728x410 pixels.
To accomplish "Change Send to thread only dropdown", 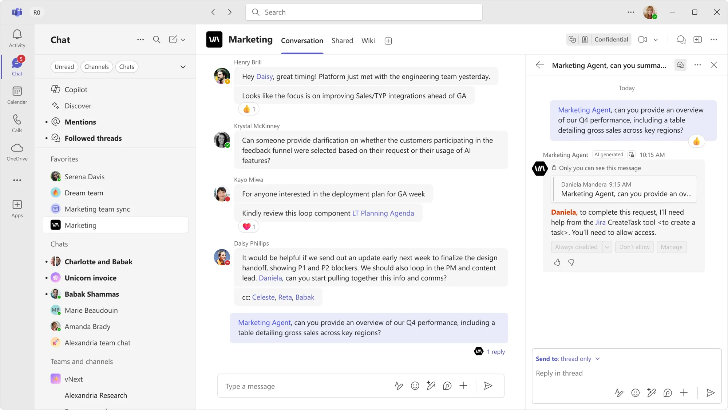I will pos(568,359).
